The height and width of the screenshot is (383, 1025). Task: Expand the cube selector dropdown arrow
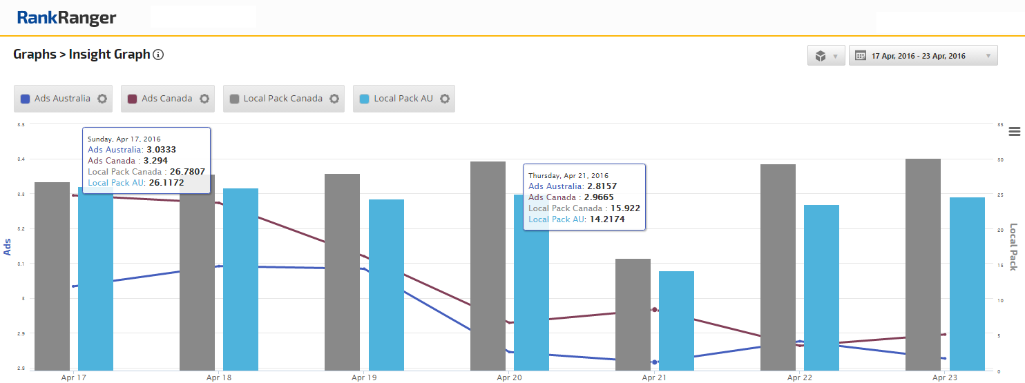click(836, 56)
